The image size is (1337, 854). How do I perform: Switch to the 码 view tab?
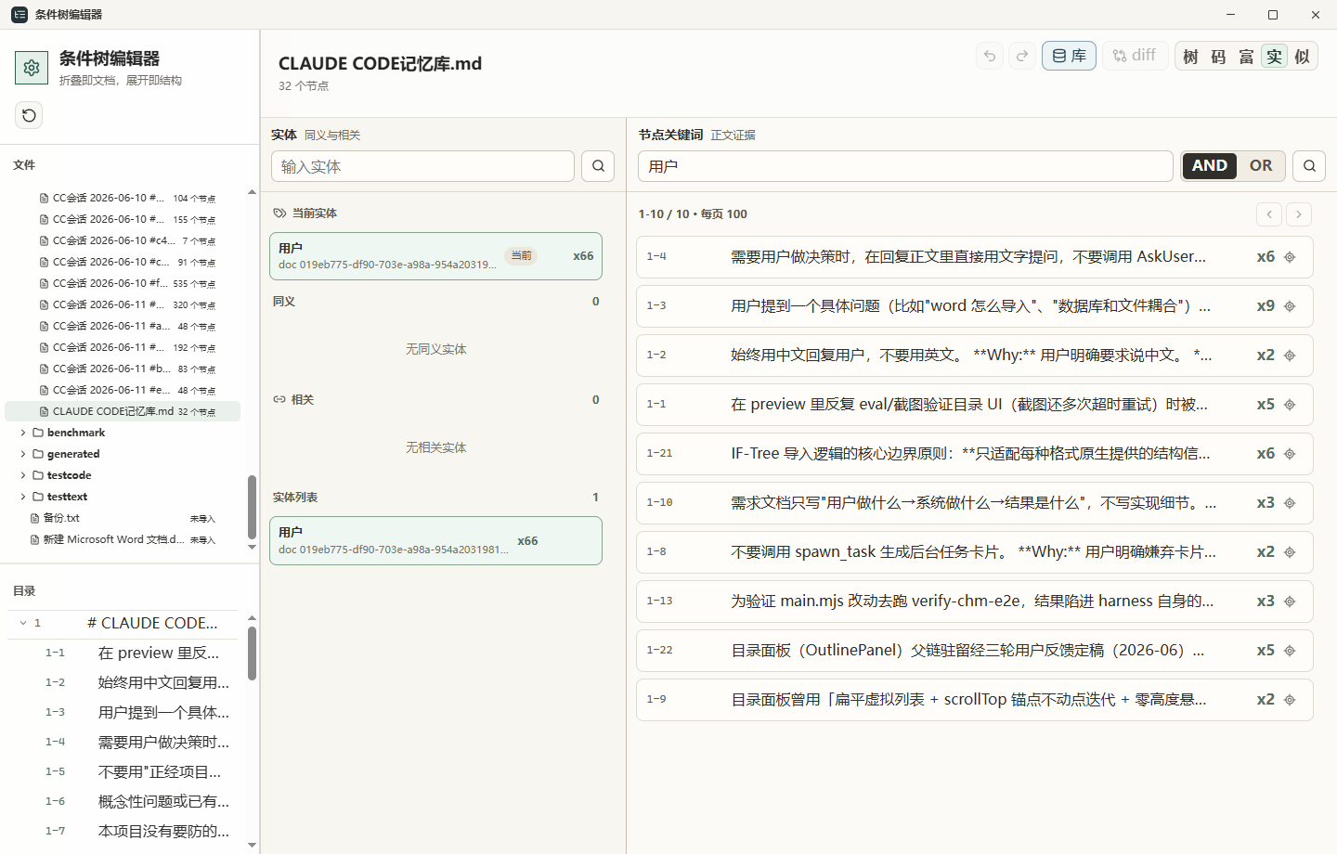1219,57
